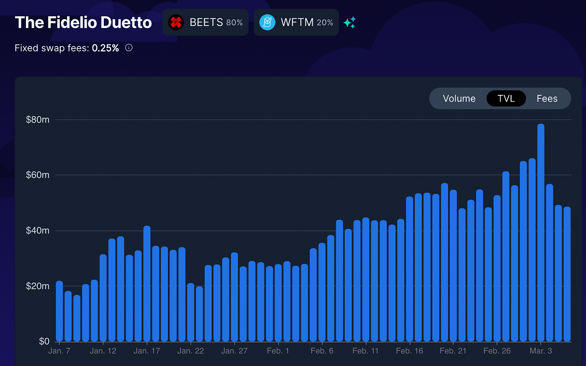Click the bar above Jan. 7 label

[59, 311]
